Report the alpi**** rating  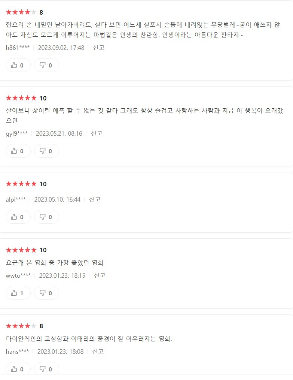(95, 199)
